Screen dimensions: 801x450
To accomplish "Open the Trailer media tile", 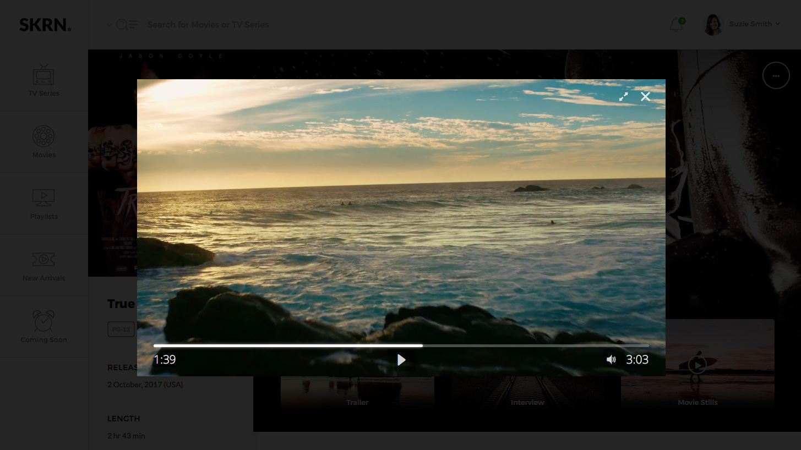I will click(x=357, y=394).
